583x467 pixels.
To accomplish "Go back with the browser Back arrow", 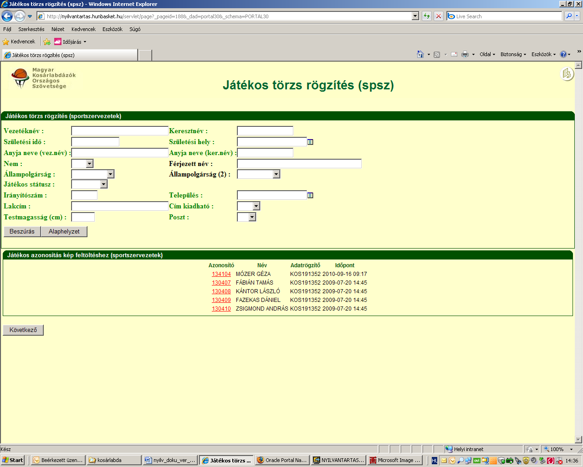I will pyautogui.click(x=7, y=16).
